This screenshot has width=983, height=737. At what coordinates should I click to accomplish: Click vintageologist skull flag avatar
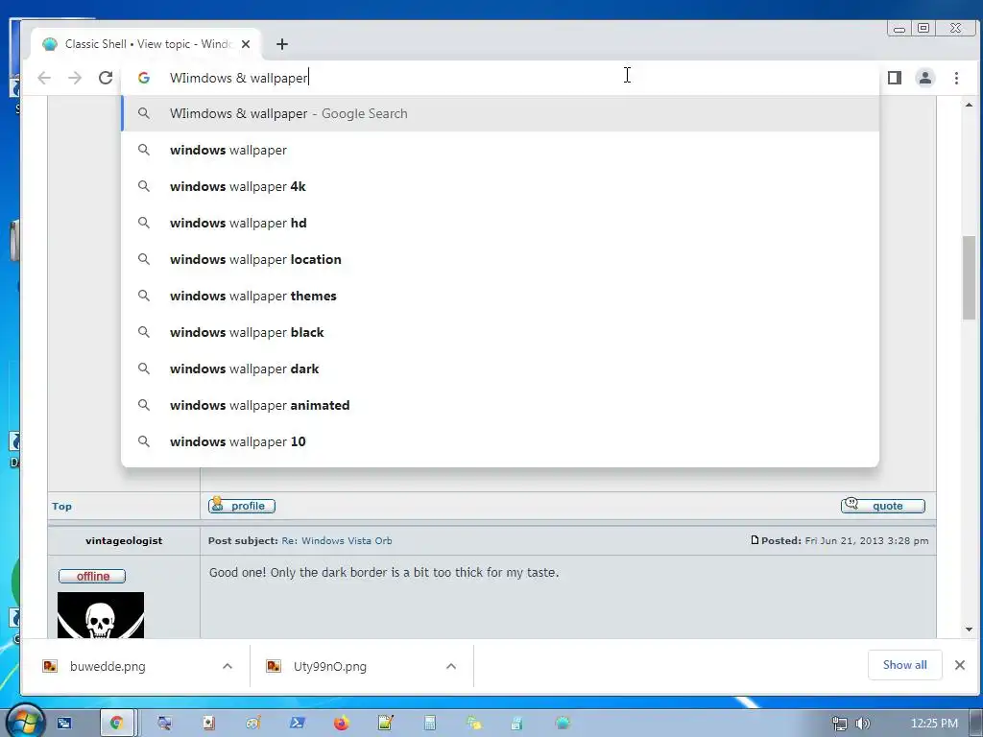(100, 615)
